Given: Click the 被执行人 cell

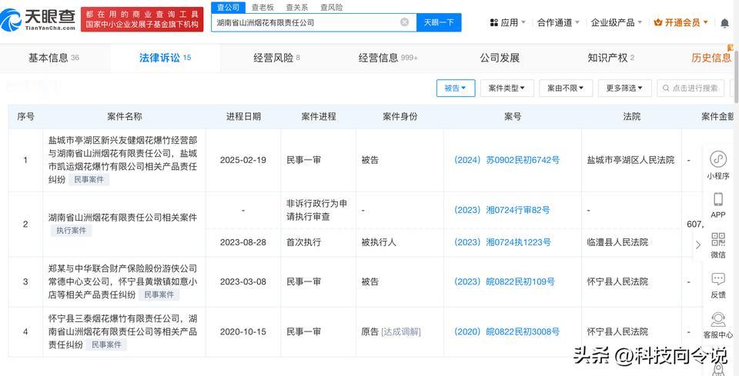Looking at the screenshot, I should (x=379, y=242).
